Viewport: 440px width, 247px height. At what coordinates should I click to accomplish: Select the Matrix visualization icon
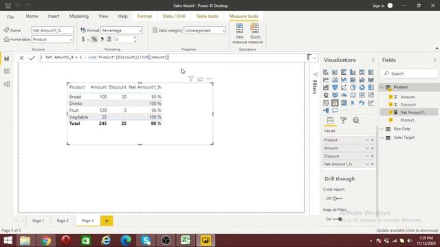344,103
